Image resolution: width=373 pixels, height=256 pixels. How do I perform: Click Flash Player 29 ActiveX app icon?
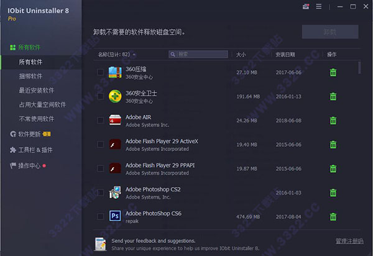pos(115,144)
